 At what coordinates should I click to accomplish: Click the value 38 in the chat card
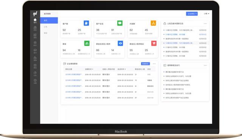(x=98, y=30)
